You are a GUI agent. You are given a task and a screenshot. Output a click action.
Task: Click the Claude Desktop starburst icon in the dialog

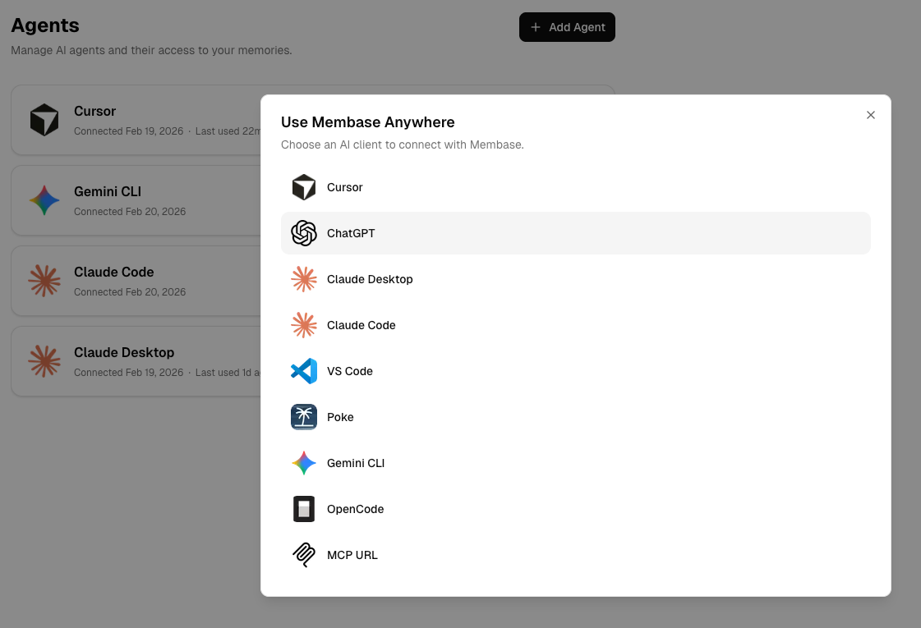coord(304,279)
